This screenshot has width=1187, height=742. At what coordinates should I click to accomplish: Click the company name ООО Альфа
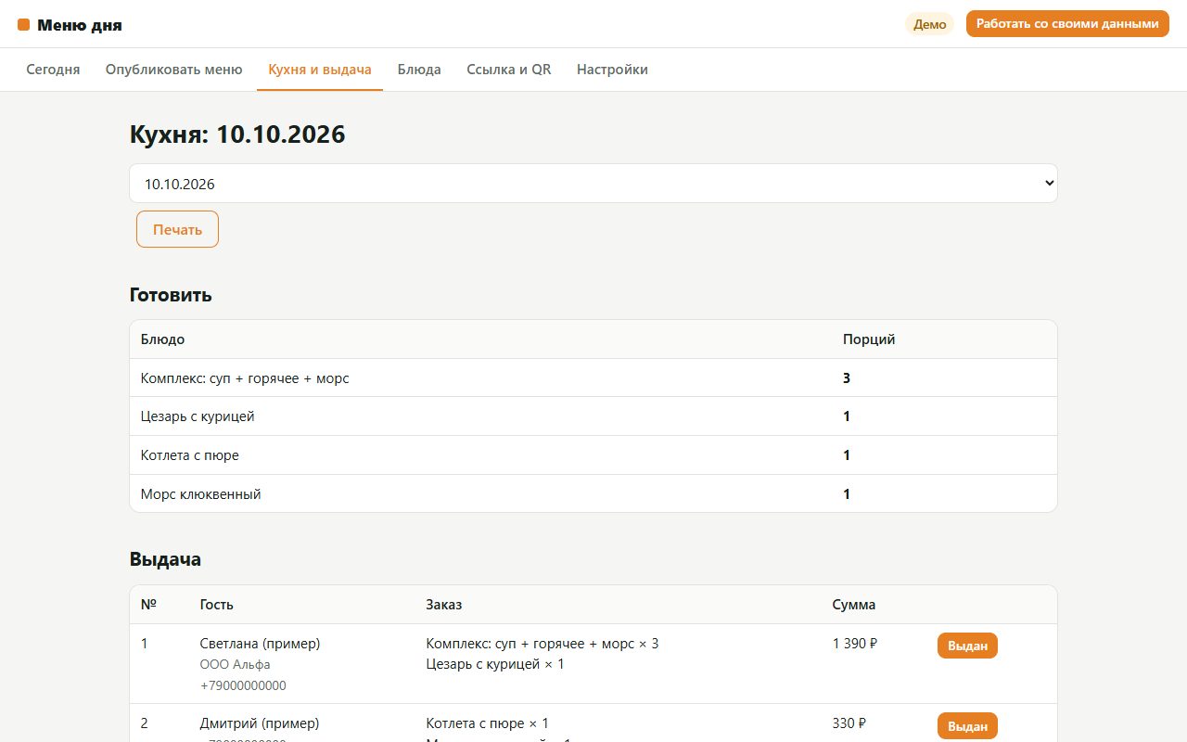pyautogui.click(x=236, y=665)
